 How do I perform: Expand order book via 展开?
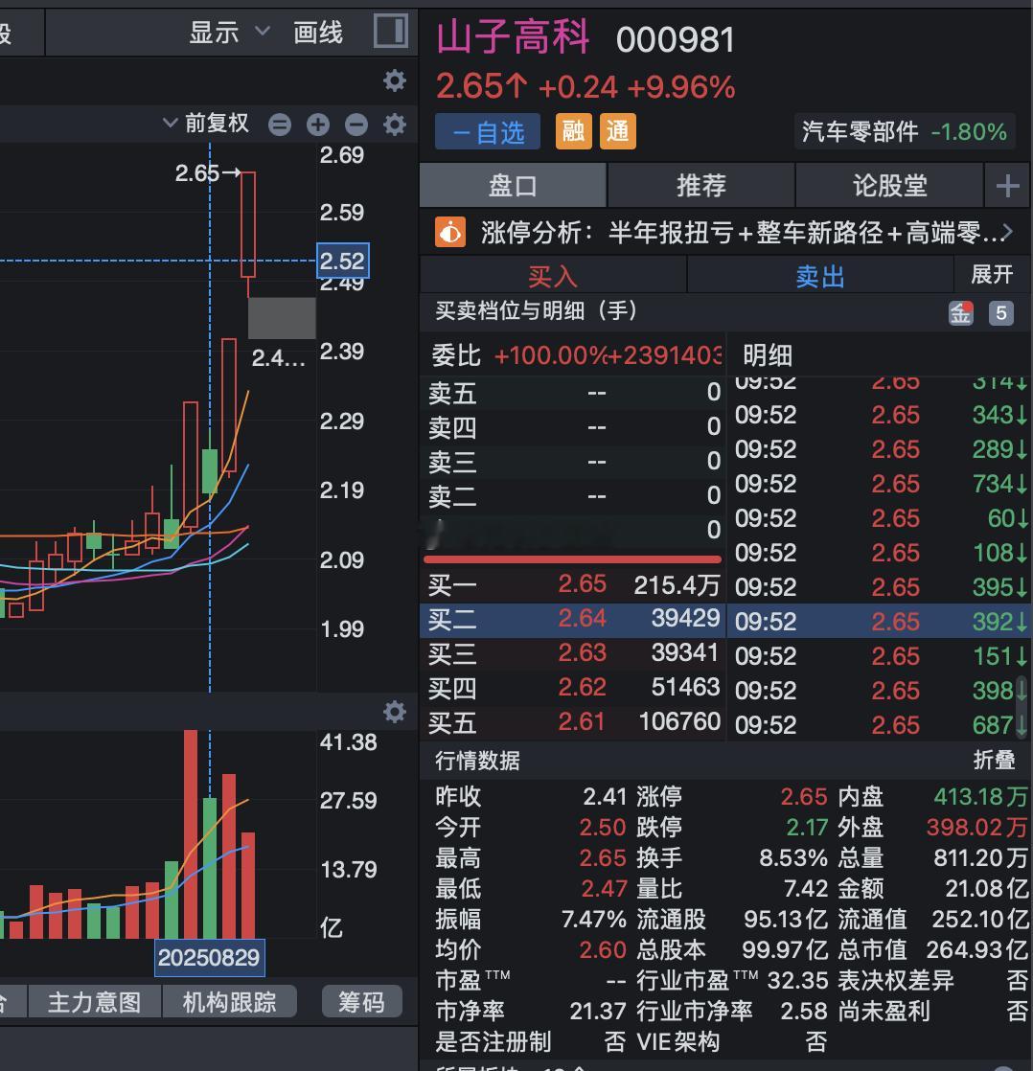click(992, 275)
